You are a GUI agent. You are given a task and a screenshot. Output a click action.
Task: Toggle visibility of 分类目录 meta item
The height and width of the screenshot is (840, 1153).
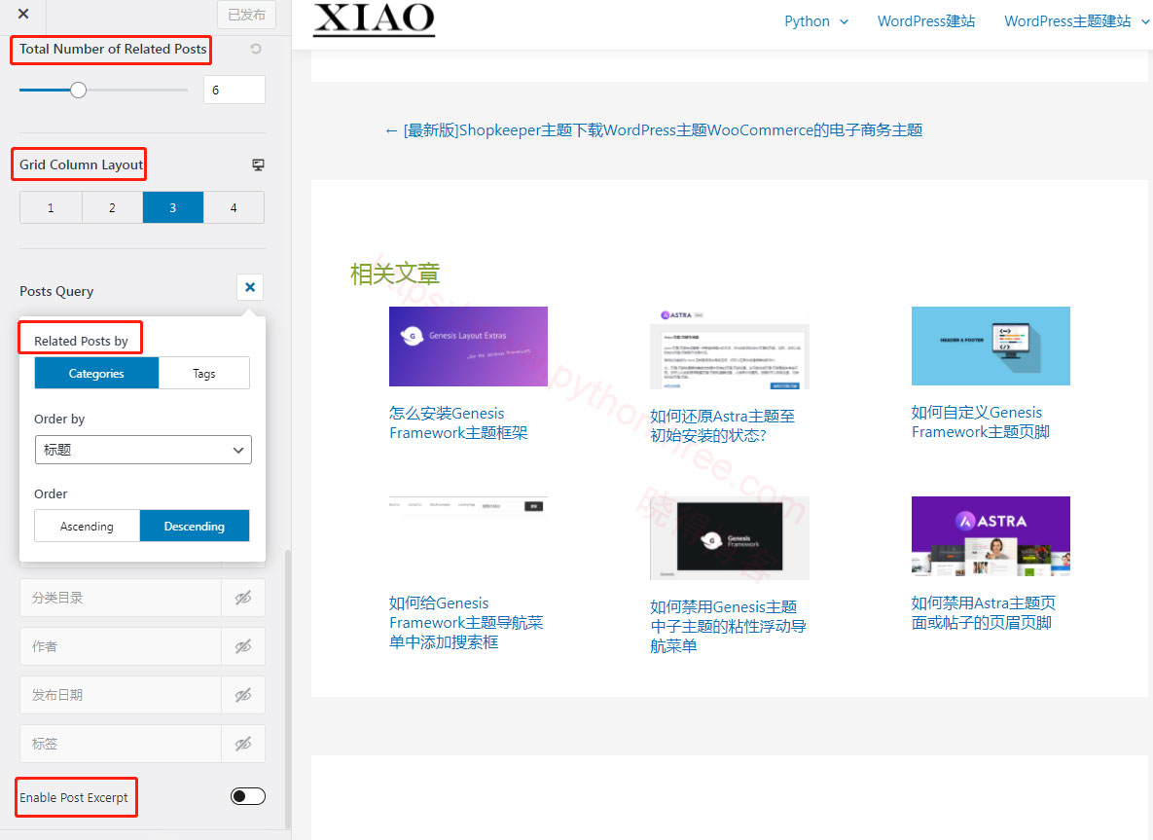point(243,598)
